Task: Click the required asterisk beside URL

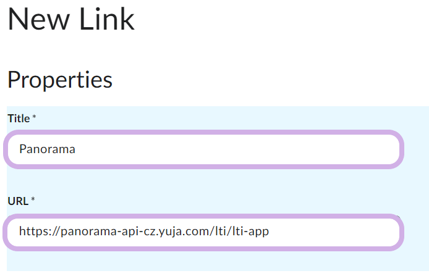Action: 33,200
